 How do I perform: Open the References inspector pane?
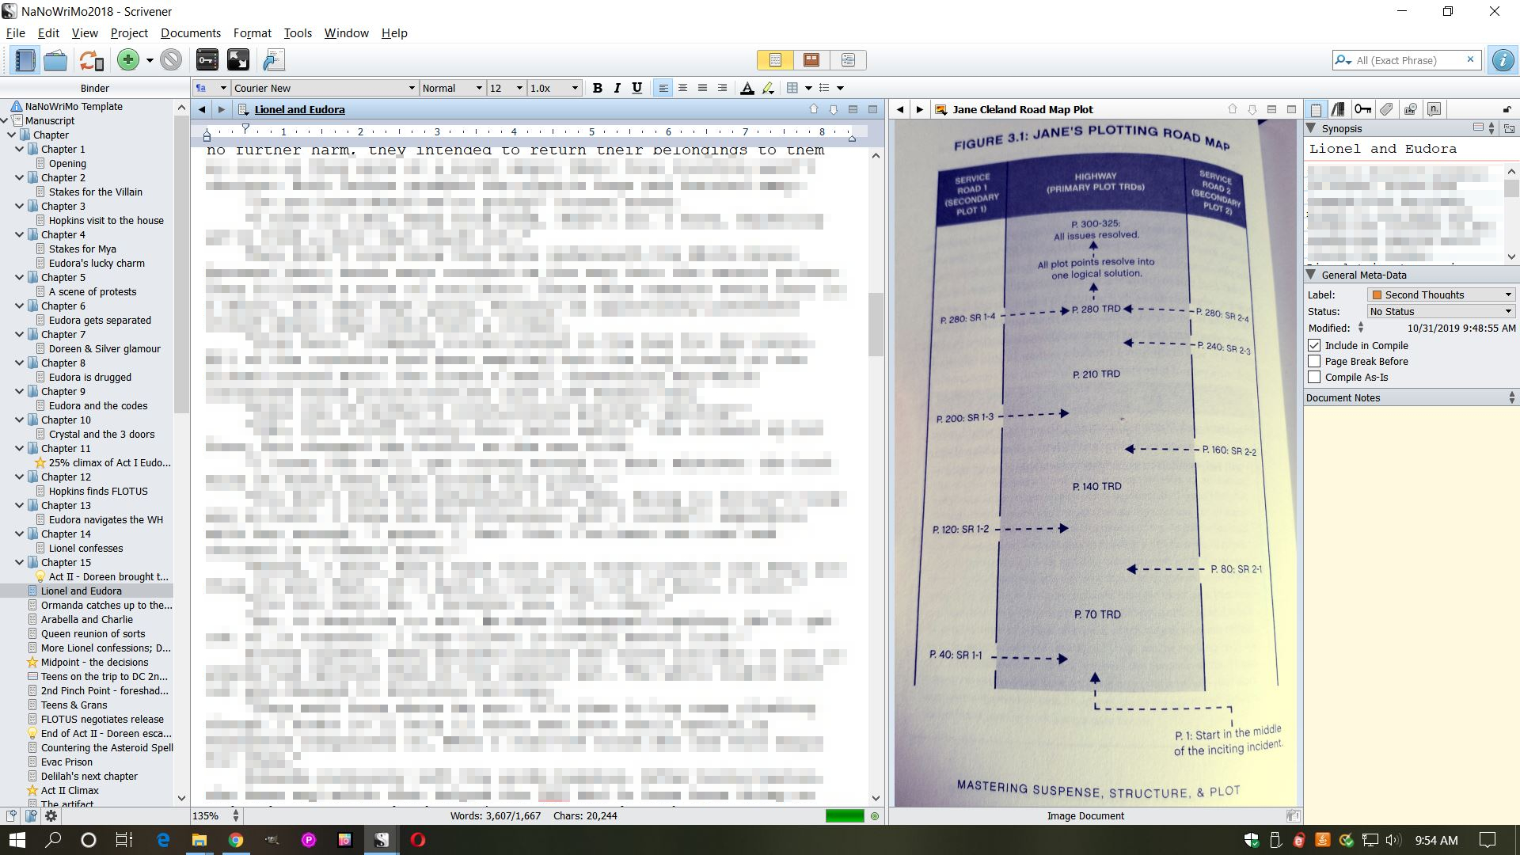pos(1339,109)
